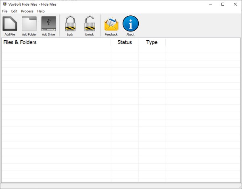The height and width of the screenshot is (189, 242).
Task: Click the empty header area right of Type
Action: pyautogui.click(x=203, y=42)
